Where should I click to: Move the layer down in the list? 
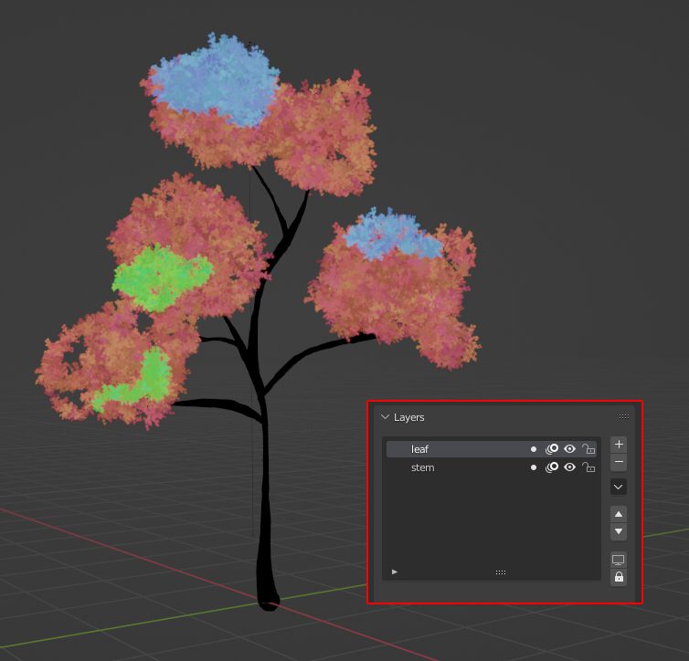click(619, 531)
